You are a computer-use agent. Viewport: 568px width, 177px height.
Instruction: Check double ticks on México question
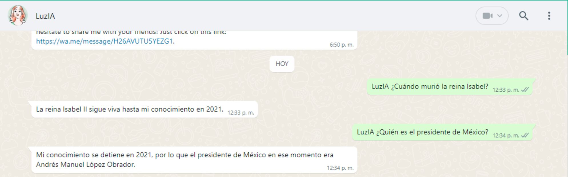525,135
